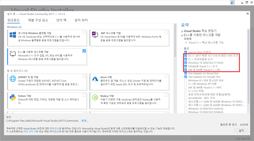The image size is (254, 141).
Task: Check x86 and x64 Visual C++ MFC
Action: click(x=186, y=87)
